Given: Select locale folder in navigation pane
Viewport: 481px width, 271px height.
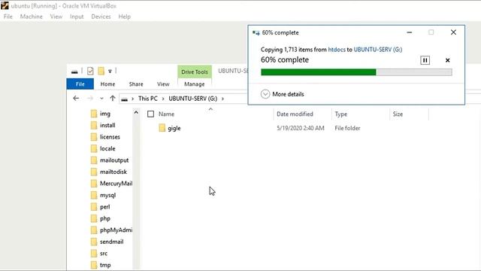Looking at the screenshot, I should click(x=107, y=149).
